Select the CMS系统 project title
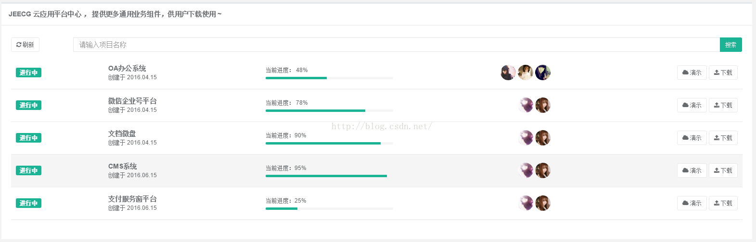 [x=123, y=166]
